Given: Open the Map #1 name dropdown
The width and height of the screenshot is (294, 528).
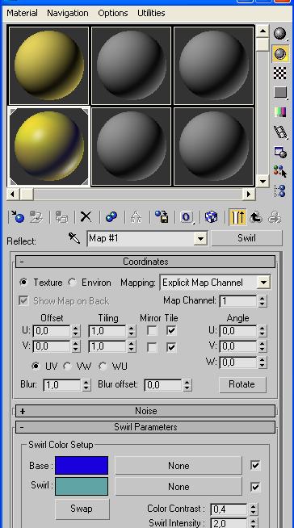Looking at the screenshot, I should pyautogui.click(x=200, y=238).
